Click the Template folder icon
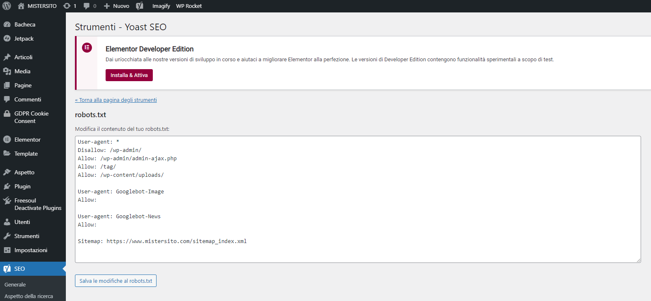Image resolution: width=651 pixels, height=301 pixels. tap(7, 154)
